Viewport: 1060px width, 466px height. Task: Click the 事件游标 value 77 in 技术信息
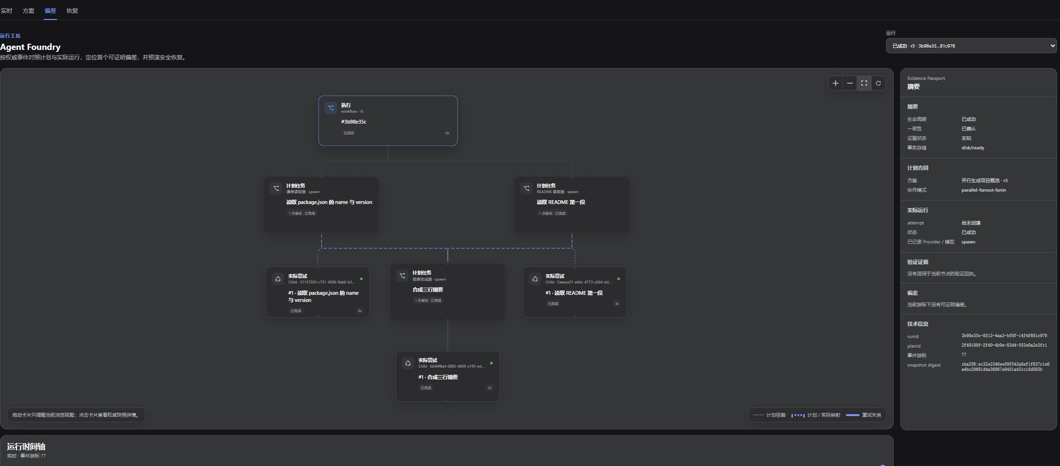point(964,355)
